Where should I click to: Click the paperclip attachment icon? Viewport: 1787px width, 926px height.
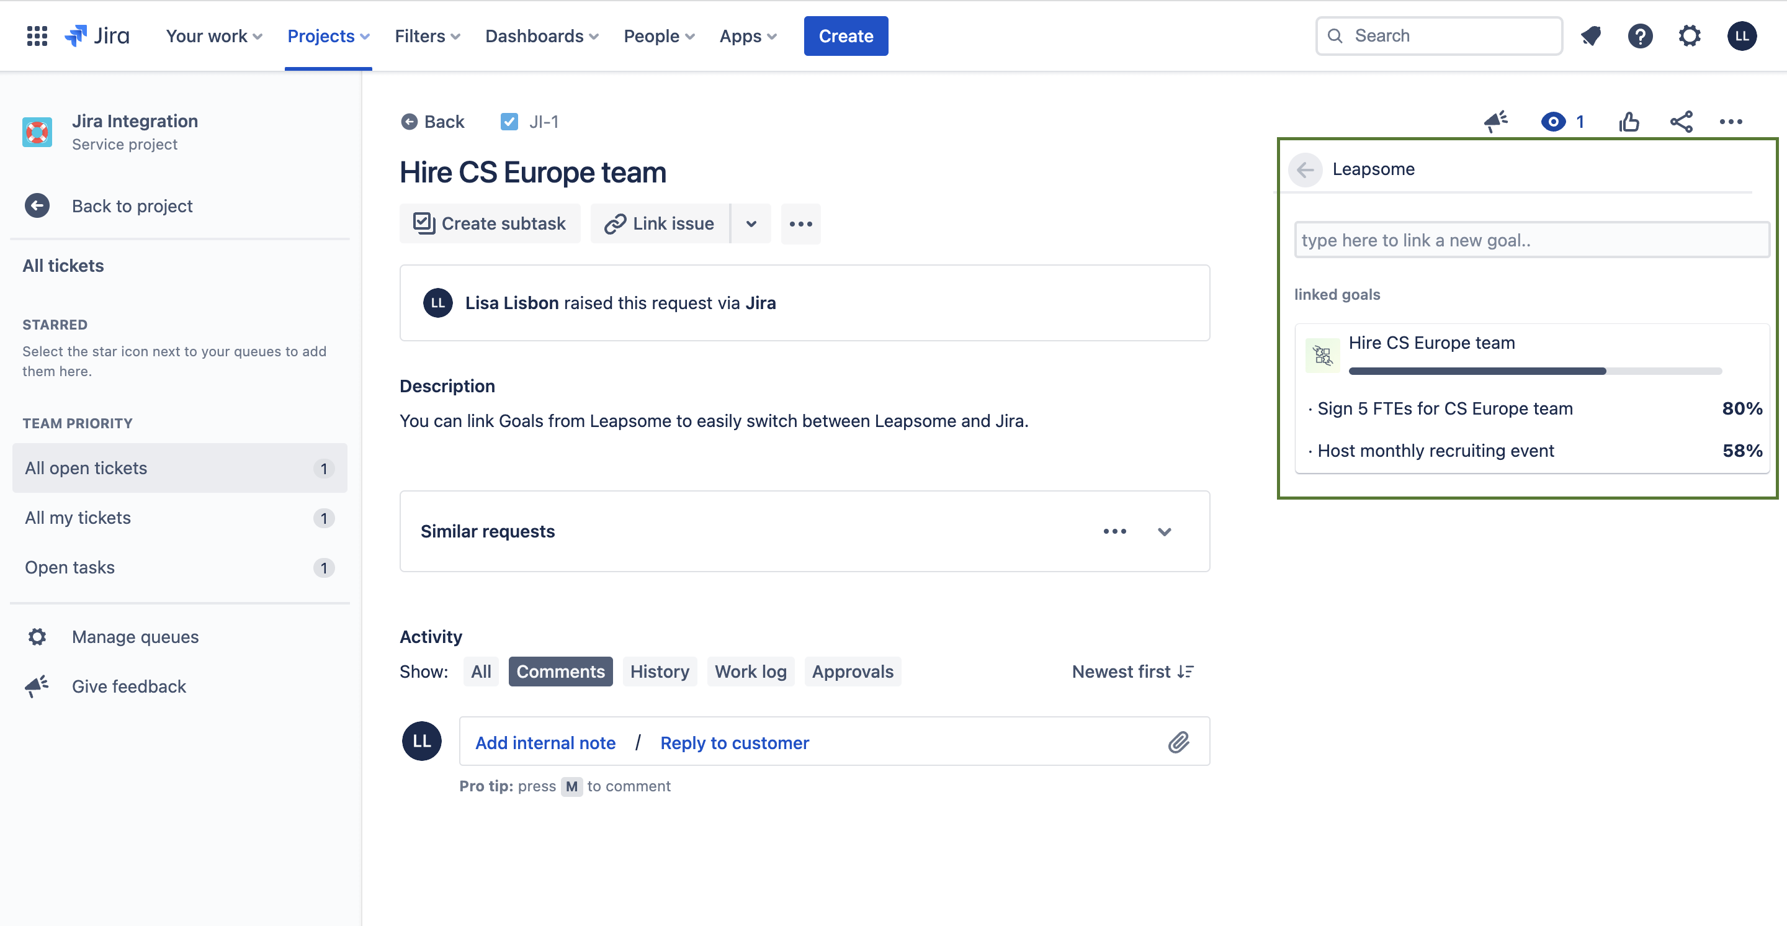1179,742
